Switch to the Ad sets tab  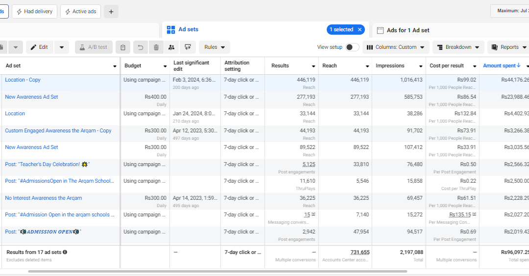pos(188,30)
